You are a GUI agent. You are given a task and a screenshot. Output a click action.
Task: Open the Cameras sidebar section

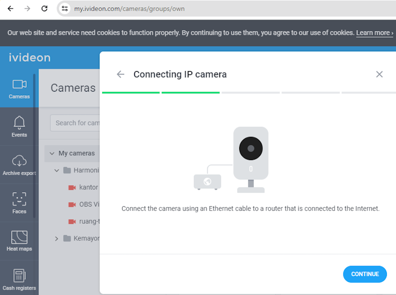[19, 89]
